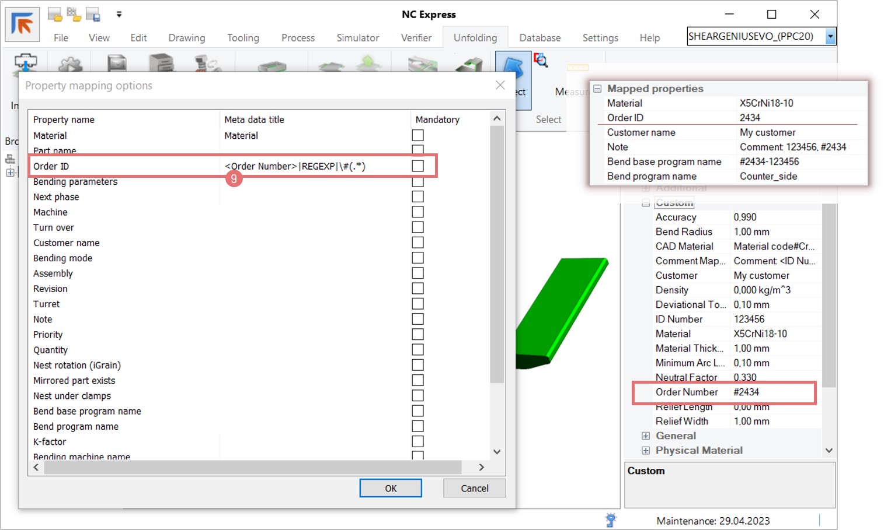Image resolution: width=891 pixels, height=530 pixels.
Task: Tick the Mandatory checkbox for Order ID
Action: click(417, 166)
